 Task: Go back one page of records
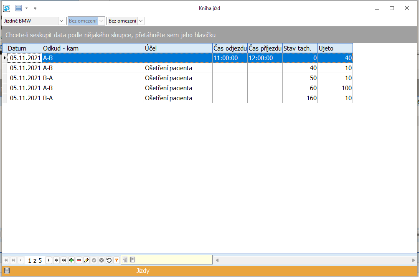(x=13, y=260)
